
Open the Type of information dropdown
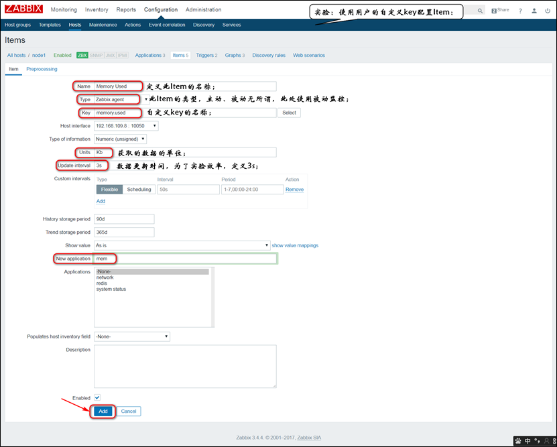click(x=120, y=139)
